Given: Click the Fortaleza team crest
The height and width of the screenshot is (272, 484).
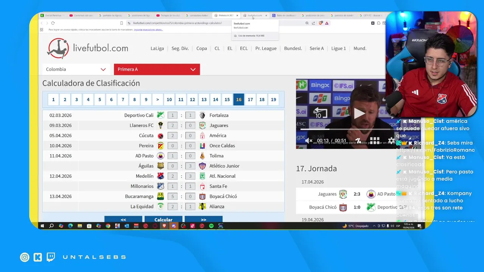Looking at the screenshot, I should pos(202,115).
